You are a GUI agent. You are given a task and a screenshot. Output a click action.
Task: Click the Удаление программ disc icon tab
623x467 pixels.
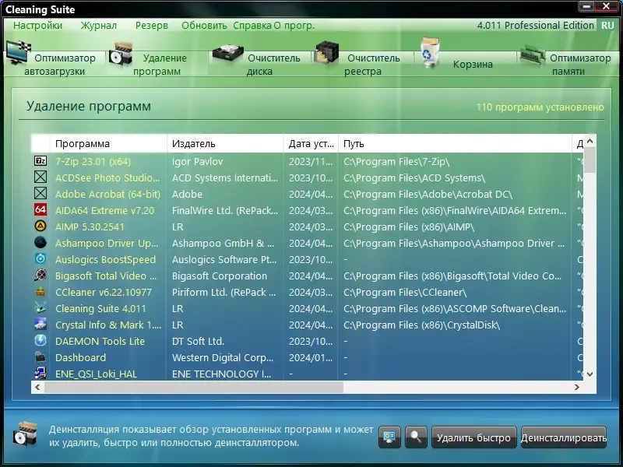pyautogui.click(x=121, y=53)
